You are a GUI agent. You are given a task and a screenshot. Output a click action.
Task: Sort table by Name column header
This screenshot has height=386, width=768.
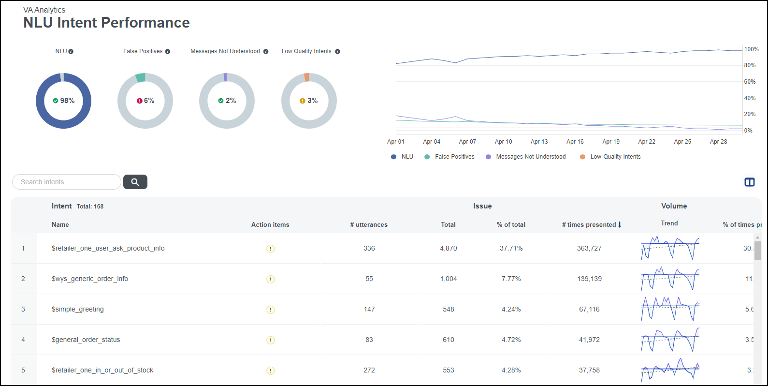60,225
